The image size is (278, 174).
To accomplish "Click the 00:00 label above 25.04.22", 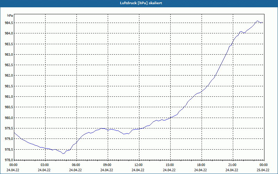I will click(x=264, y=165).
